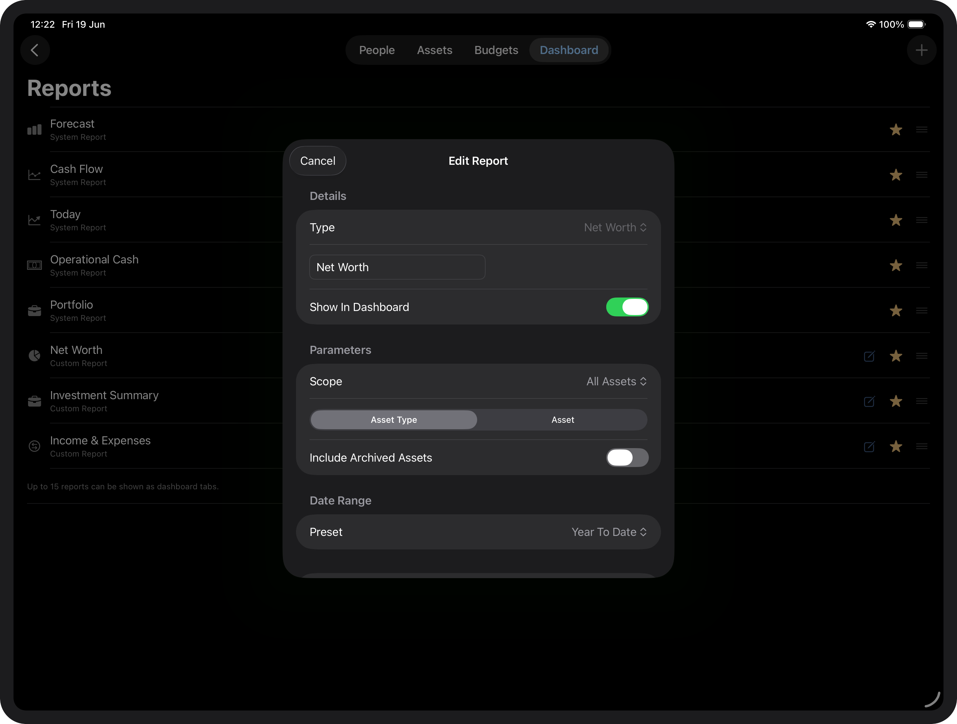Image resolution: width=957 pixels, height=724 pixels.
Task: Cancel the Edit Report dialog
Action: [318, 161]
